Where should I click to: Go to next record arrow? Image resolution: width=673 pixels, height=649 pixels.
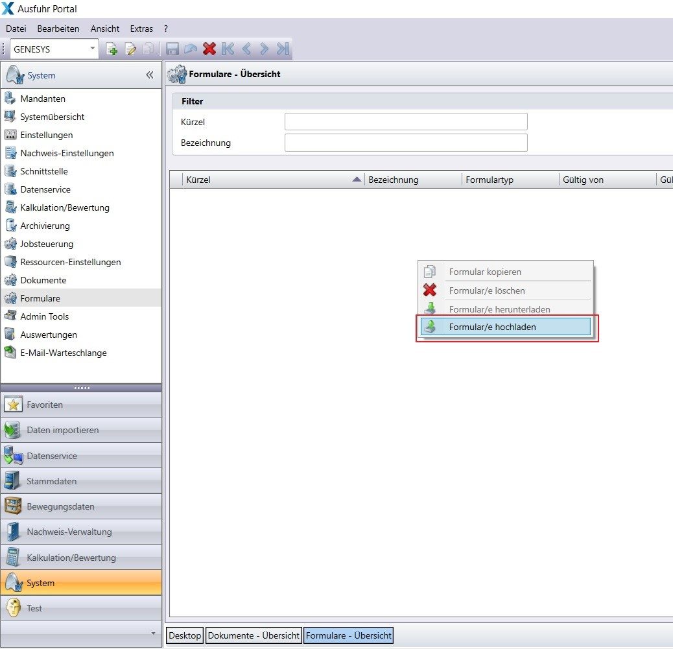[264, 49]
